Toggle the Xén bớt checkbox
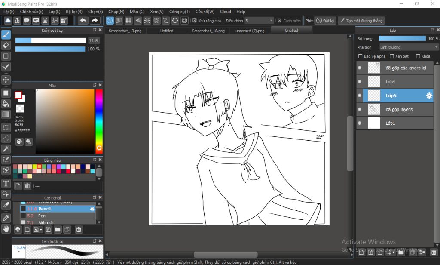Viewport: 440px width, 265px height. pyautogui.click(x=392, y=56)
